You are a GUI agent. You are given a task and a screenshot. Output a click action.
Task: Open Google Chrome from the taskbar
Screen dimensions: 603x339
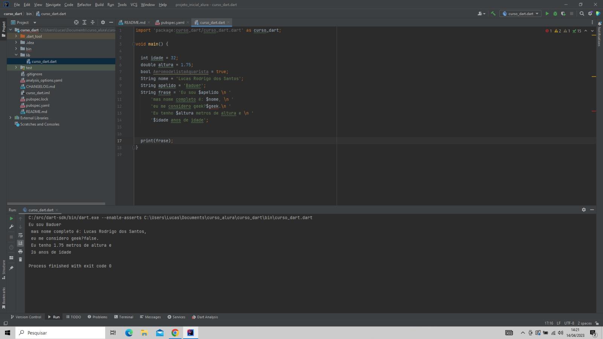pos(175,333)
